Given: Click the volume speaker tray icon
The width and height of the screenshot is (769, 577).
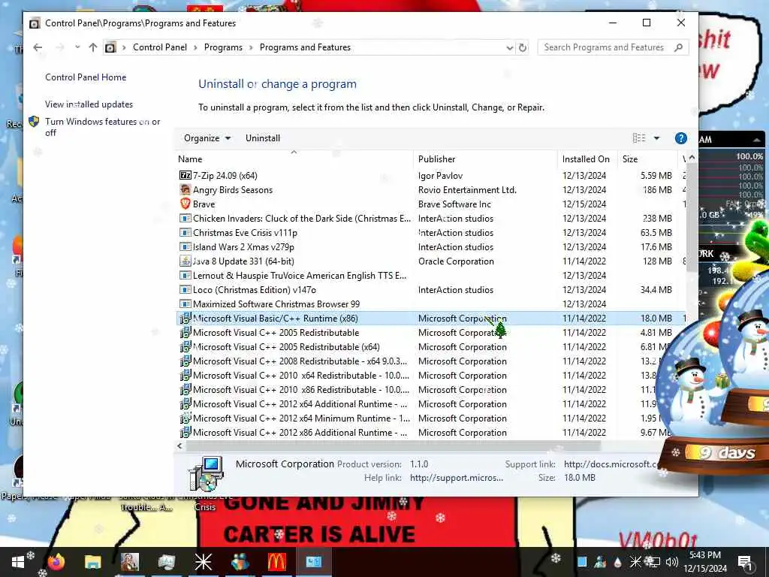Looking at the screenshot, I should (x=672, y=562).
